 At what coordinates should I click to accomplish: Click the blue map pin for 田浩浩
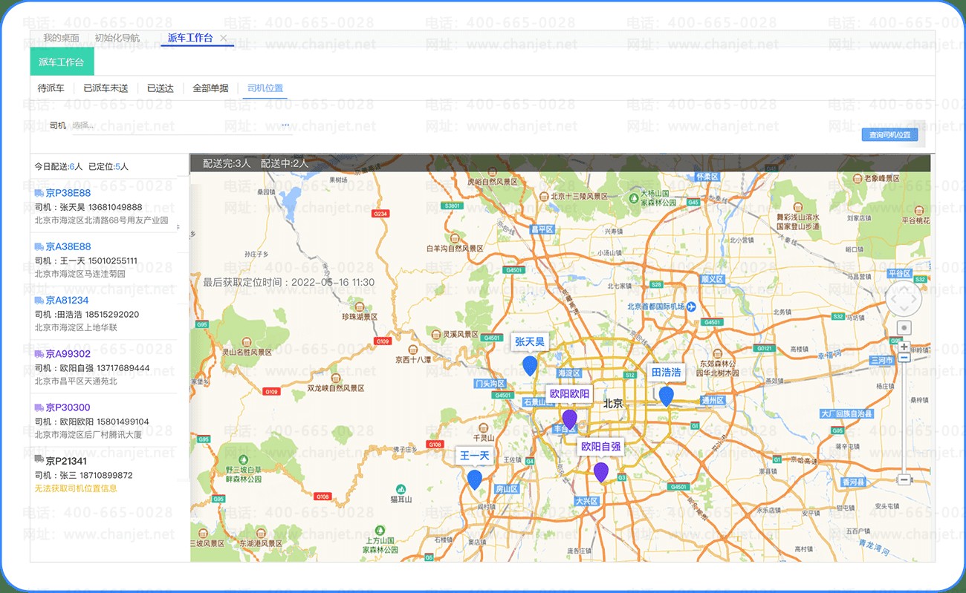(666, 396)
